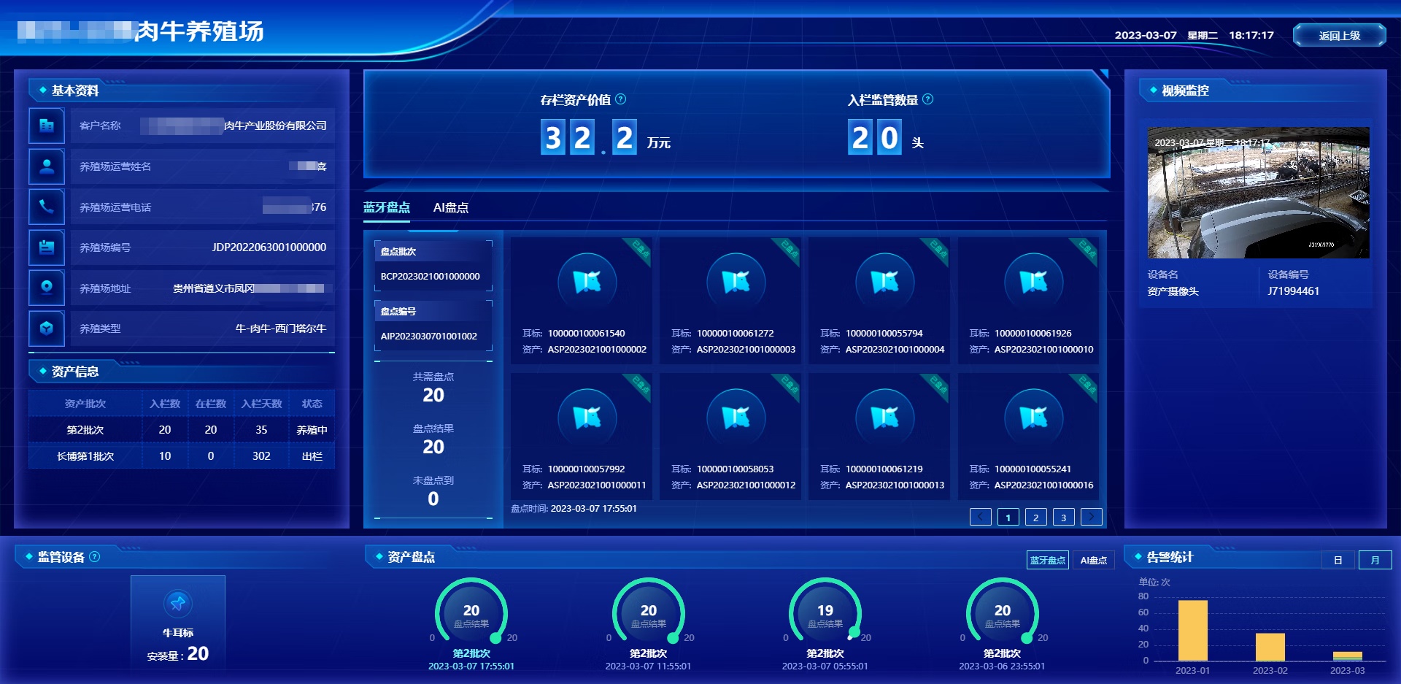Select the 蓝牙盘点 tab
Screen dimensions: 1401x684
coord(387,207)
